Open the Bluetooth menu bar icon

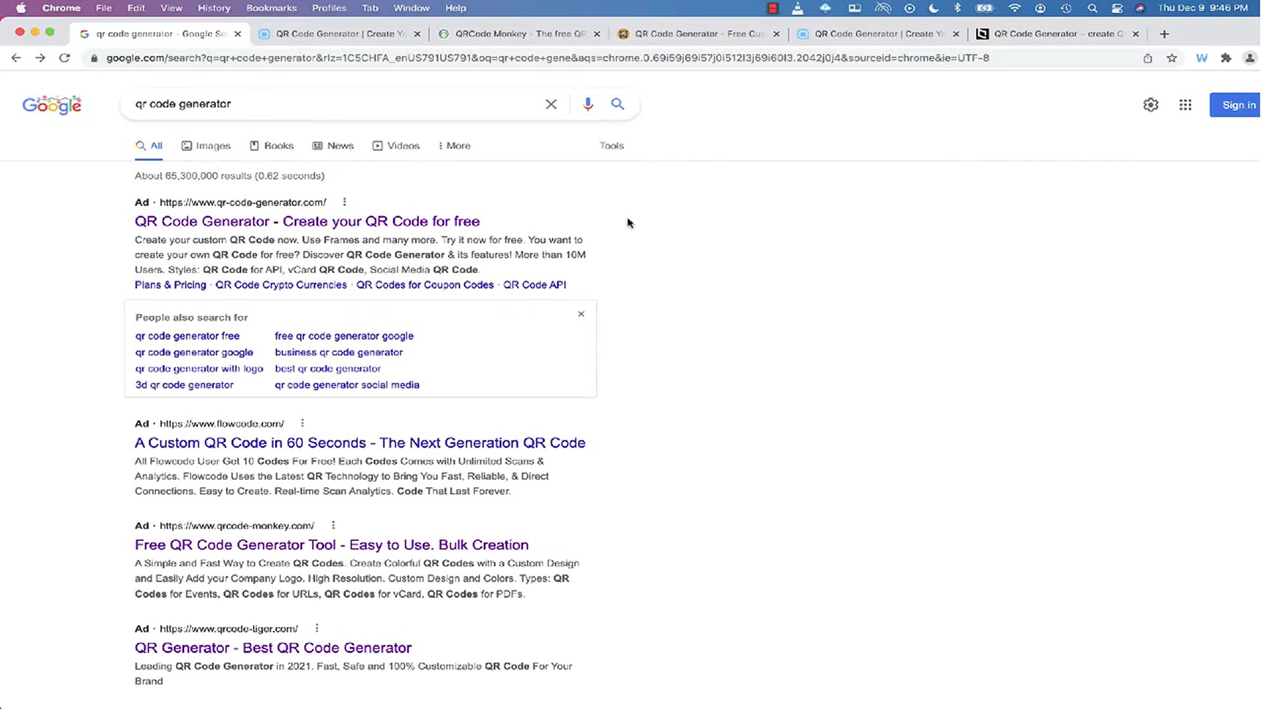click(957, 8)
